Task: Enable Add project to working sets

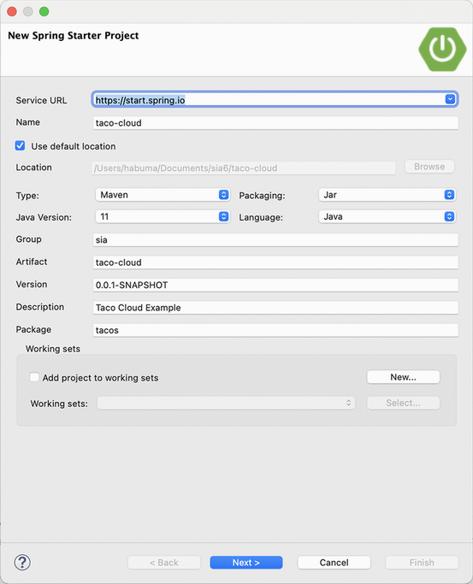Action: (x=34, y=377)
